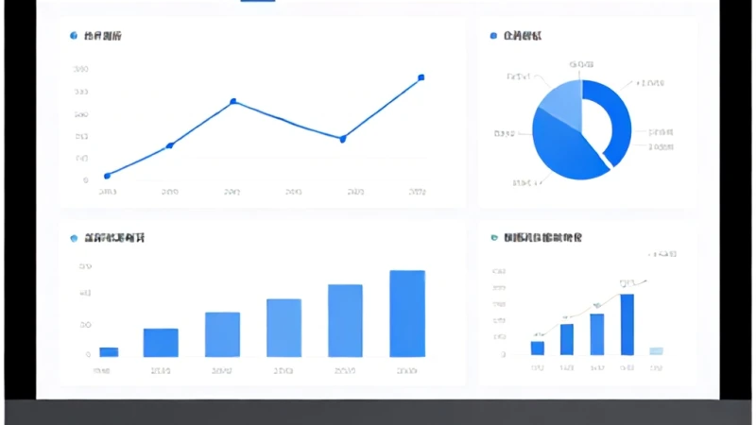Click the shortest bar in the large bar chart
756x425 pixels.
coord(109,352)
